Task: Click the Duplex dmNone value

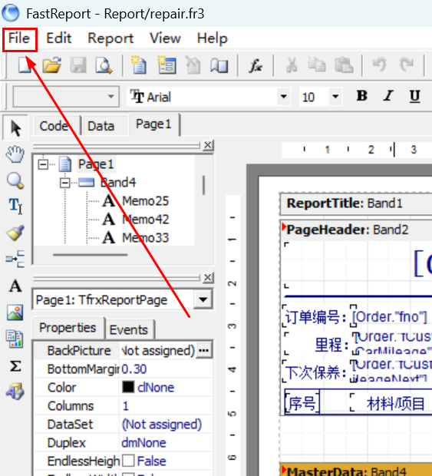Action: pyautogui.click(x=143, y=443)
